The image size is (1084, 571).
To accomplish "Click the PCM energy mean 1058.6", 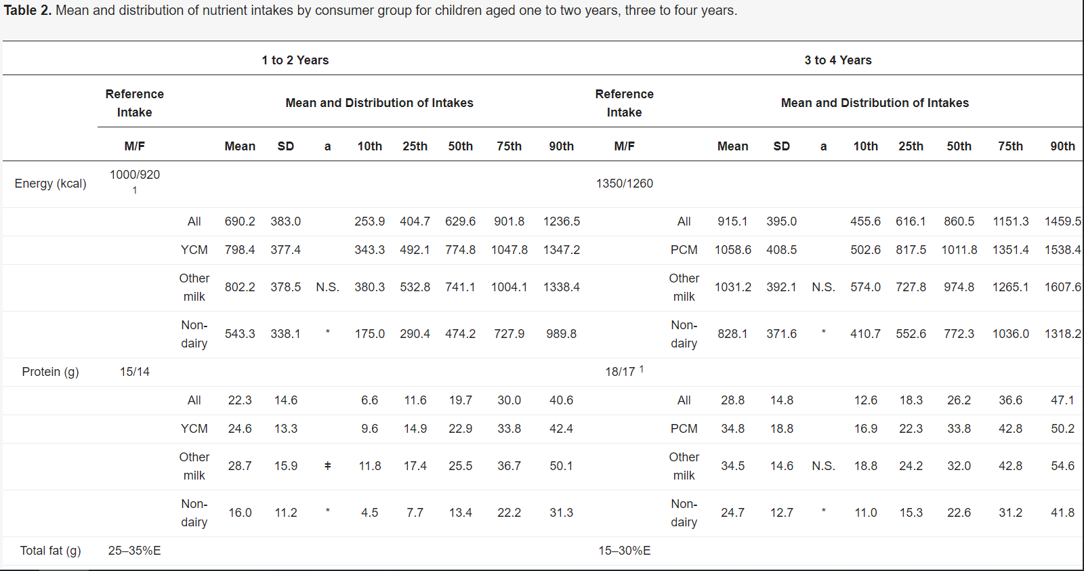I will pos(733,250).
